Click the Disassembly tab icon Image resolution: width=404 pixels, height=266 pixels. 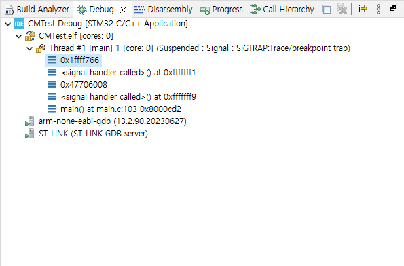pyautogui.click(x=140, y=9)
